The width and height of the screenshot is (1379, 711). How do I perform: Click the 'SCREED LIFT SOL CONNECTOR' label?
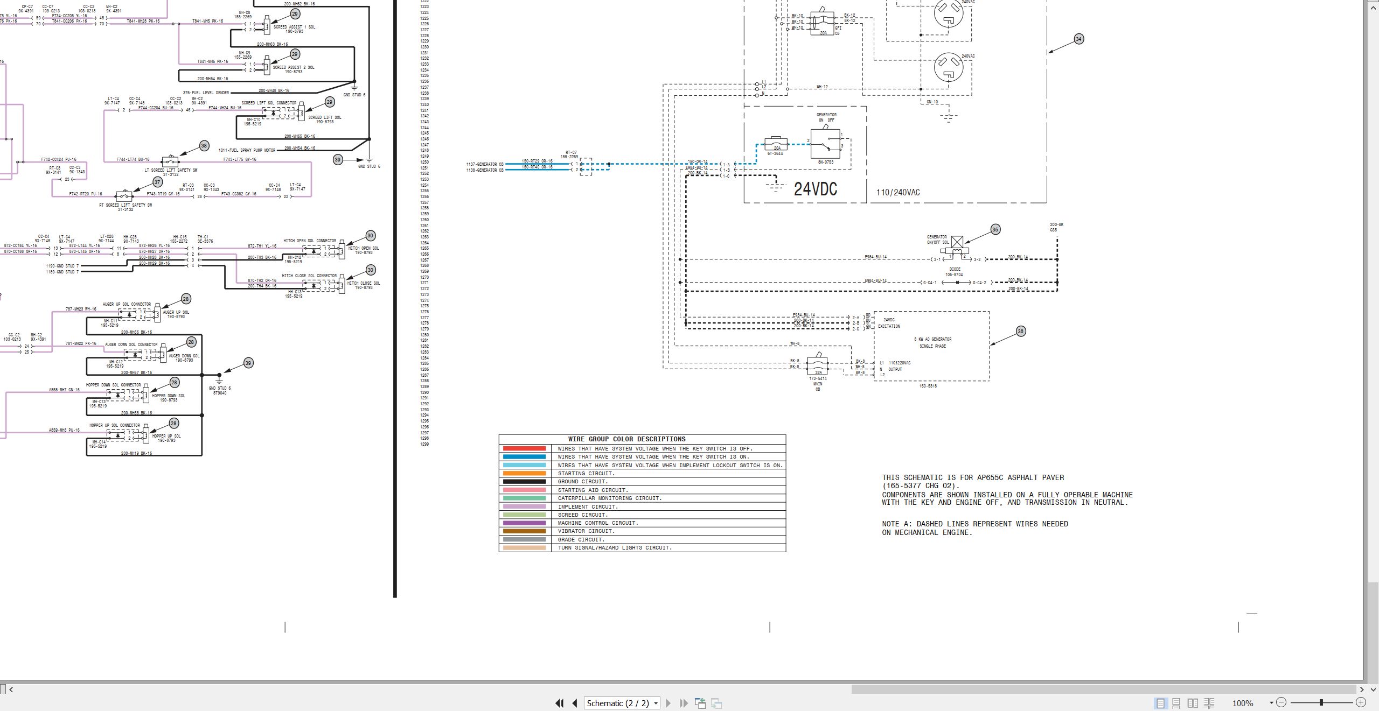coord(269,103)
